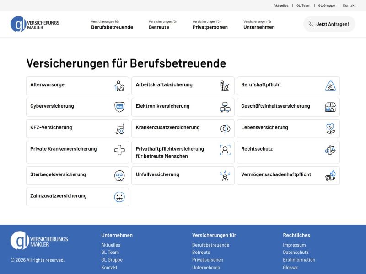The height and width of the screenshot is (274, 366).
Task: Click the Geschäftsinhaltsversicherung storefront icon
Action: (330, 107)
